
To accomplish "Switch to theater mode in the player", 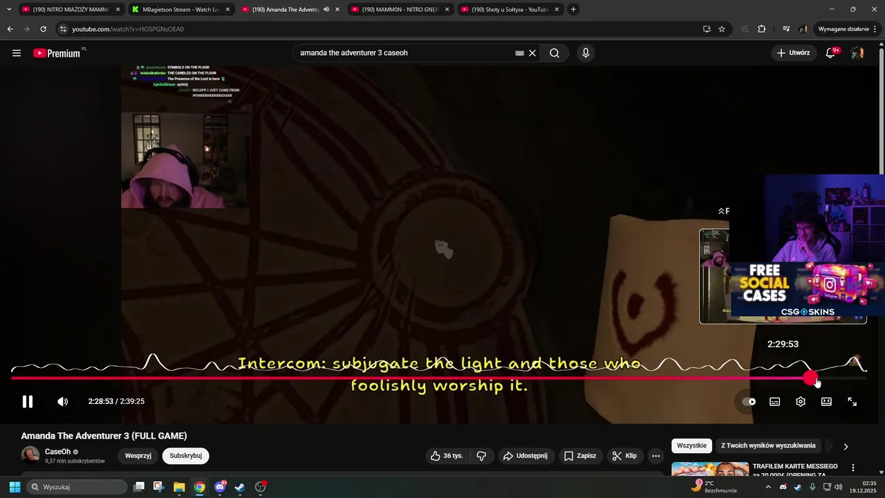I will tap(826, 401).
